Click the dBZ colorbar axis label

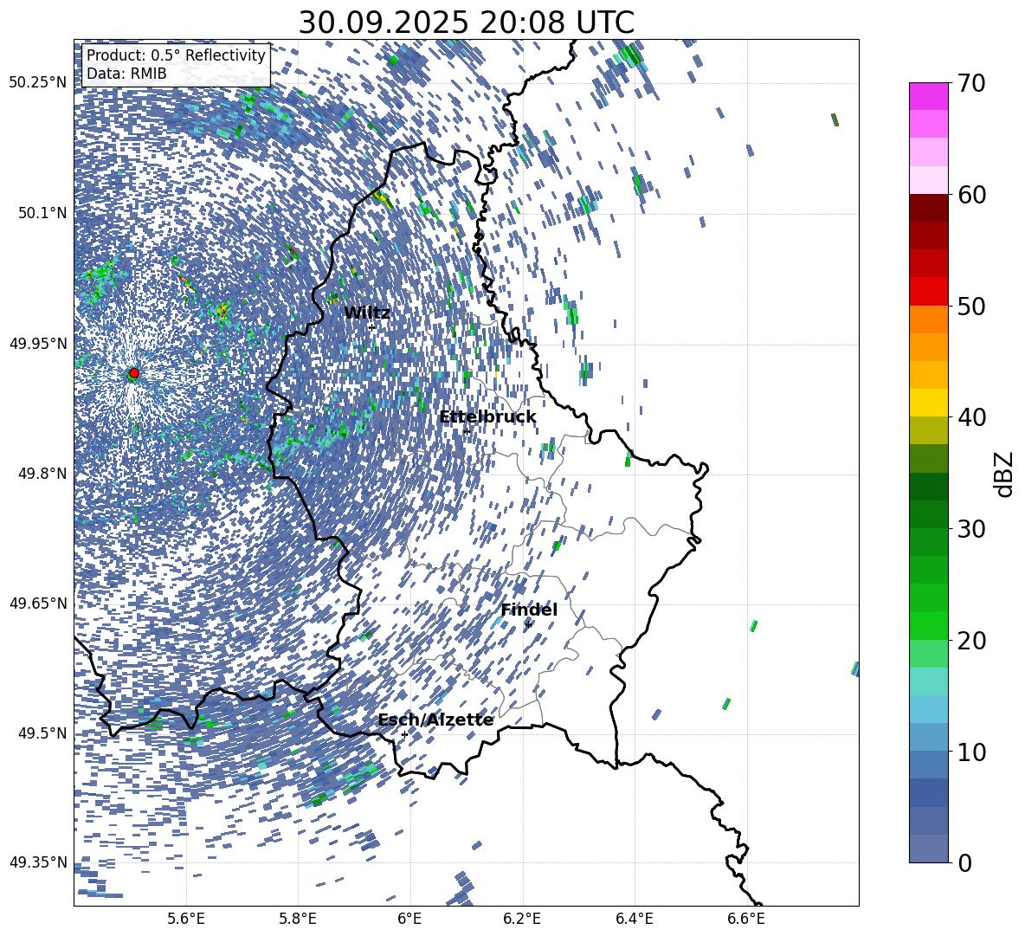1005,474
